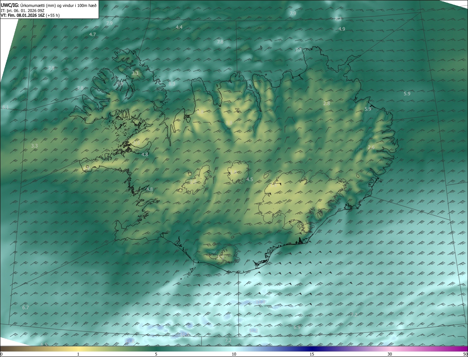Click the 6.7 value in the southwest ocean

tap(25, 308)
